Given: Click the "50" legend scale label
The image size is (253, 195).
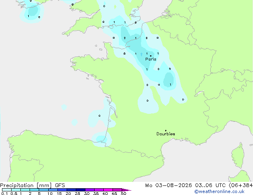Looking at the screenshot, I should [x=123, y=193].
